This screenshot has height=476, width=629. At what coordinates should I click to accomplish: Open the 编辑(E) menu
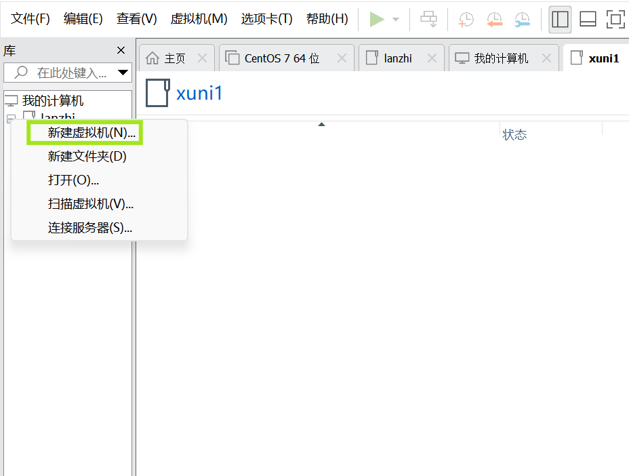(x=83, y=19)
